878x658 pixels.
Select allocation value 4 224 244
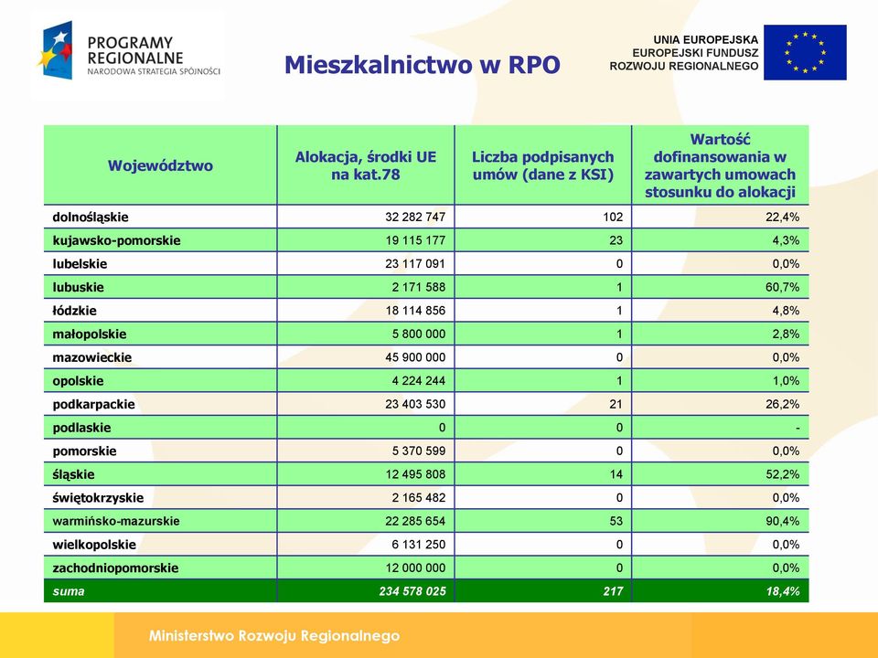418,381
